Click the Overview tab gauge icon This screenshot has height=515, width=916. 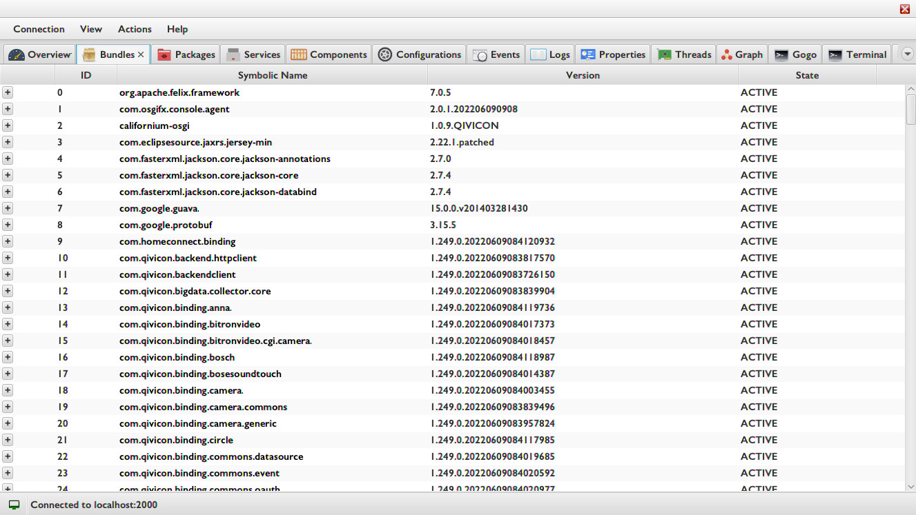coord(16,54)
